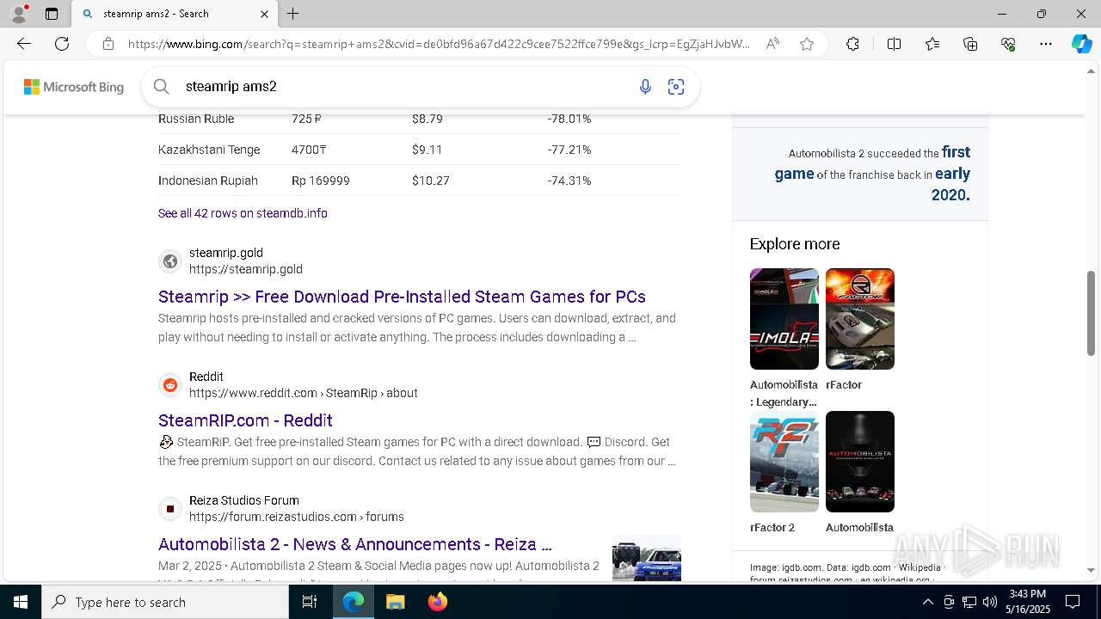Screen dimensions: 1101x619
Task: Open the Windows Start menu
Action: coord(21,602)
